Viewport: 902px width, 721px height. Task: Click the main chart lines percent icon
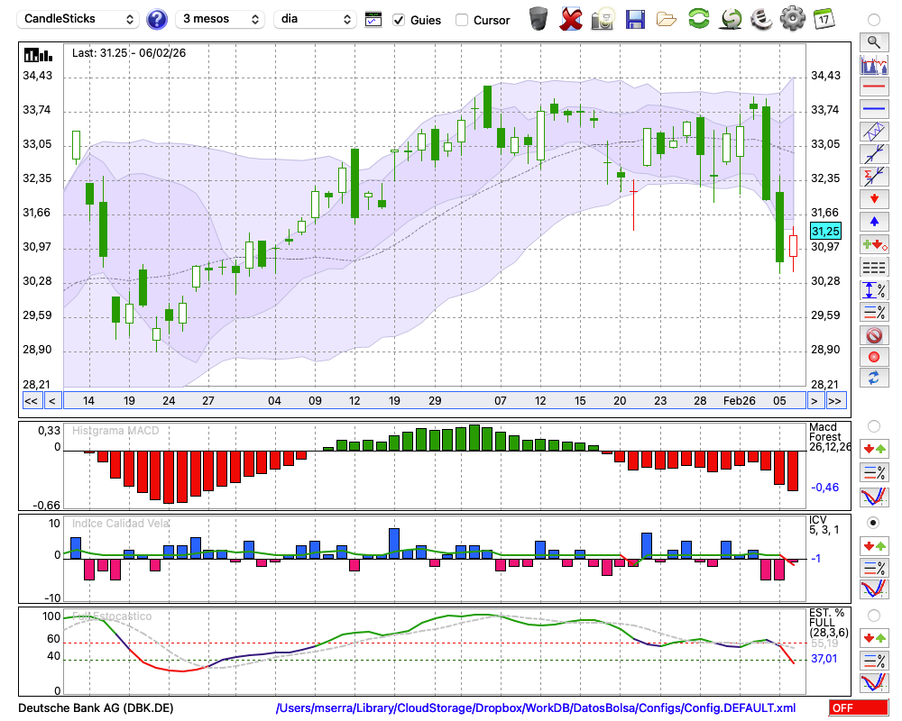point(874,312)
